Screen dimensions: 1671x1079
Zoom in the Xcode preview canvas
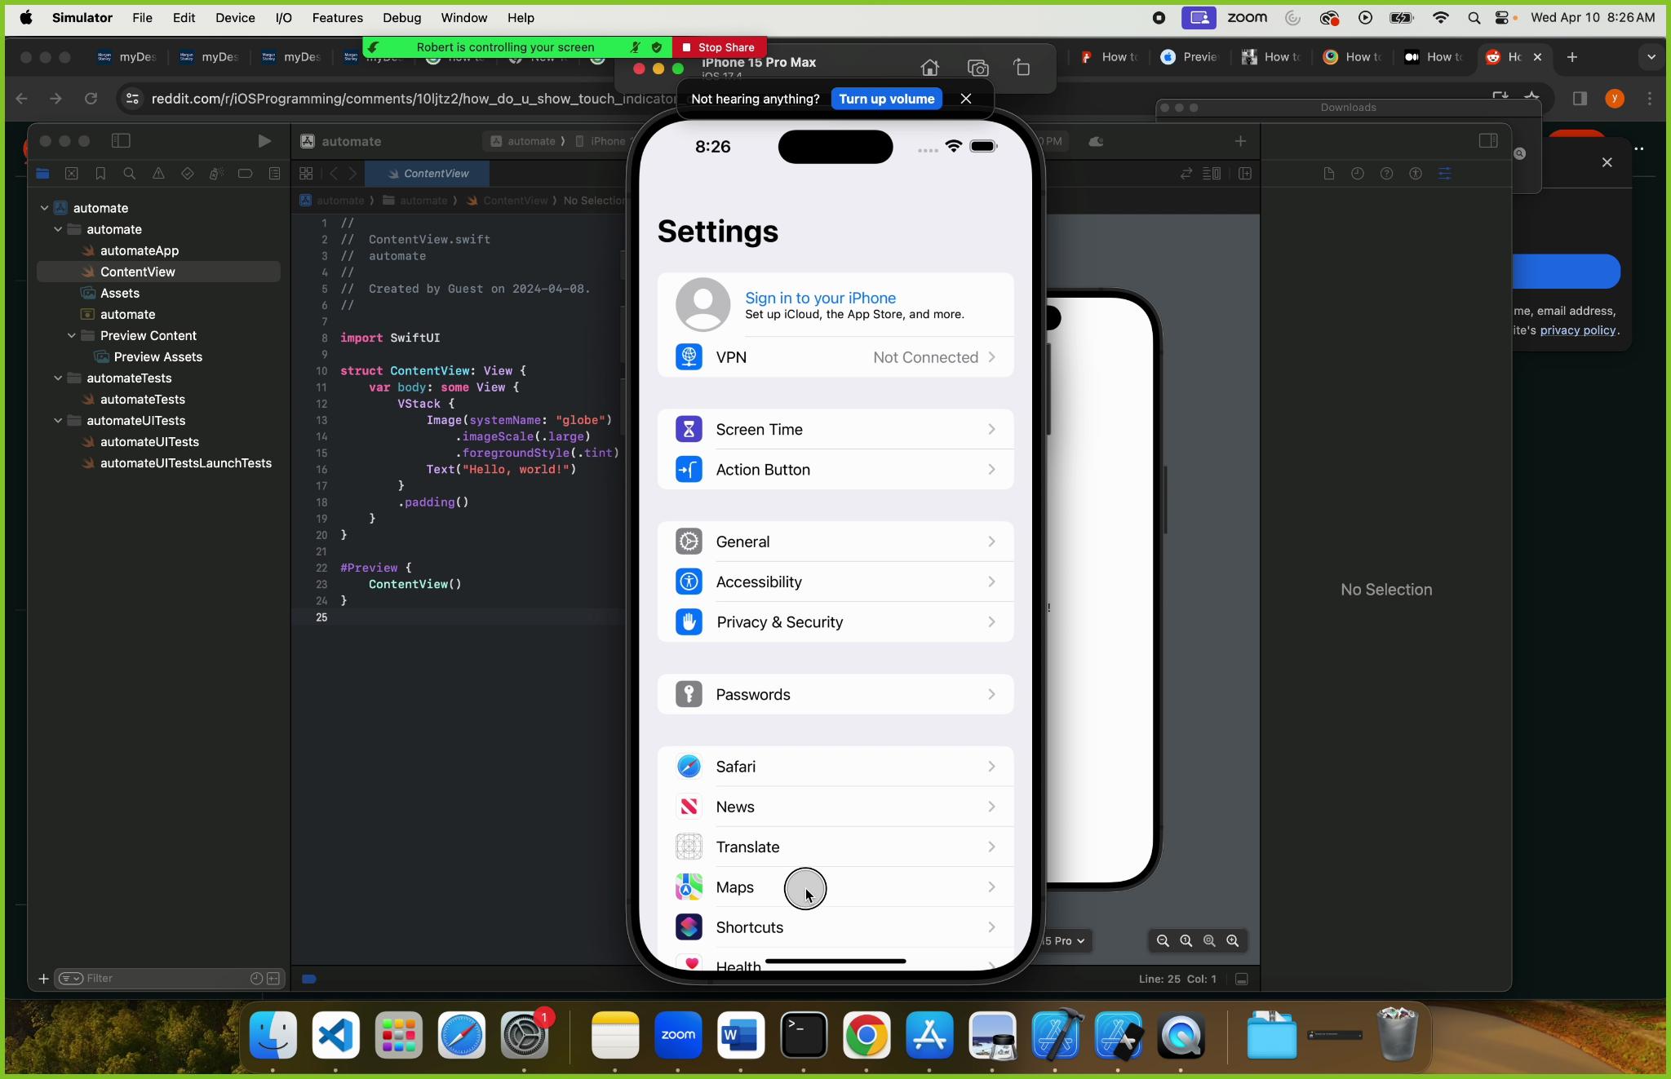click(x=1233, y=940)
